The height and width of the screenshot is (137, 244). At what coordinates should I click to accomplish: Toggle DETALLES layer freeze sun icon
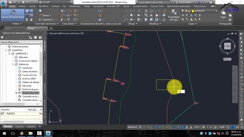click(x=186, y=11)
